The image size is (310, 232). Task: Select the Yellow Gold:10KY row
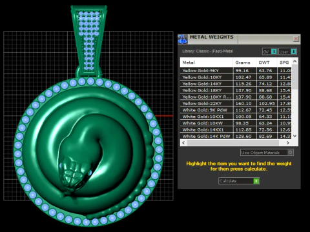[x=236, y=77]
